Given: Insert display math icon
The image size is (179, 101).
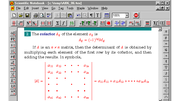Looking at the screenshot, I should (x=147, y=23).
